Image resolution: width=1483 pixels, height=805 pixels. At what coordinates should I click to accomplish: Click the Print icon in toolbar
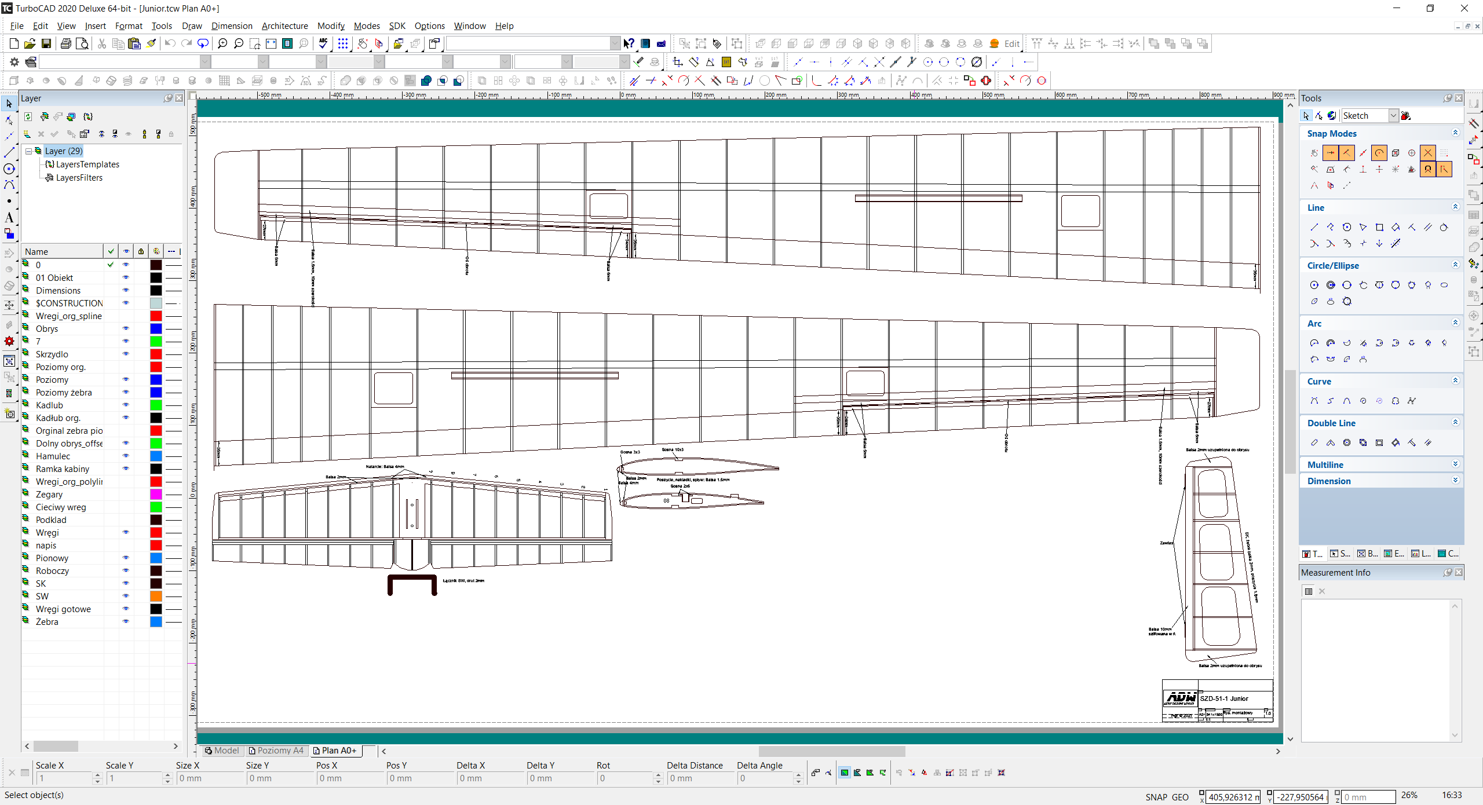(x=66, y=43)
